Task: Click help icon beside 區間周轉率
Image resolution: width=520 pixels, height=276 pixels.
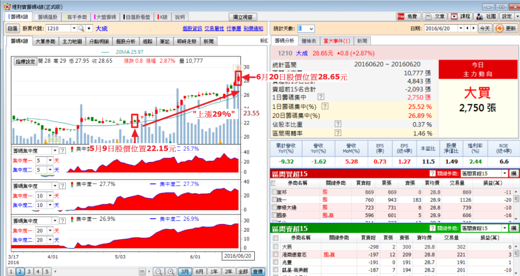Action: (337, 133)
